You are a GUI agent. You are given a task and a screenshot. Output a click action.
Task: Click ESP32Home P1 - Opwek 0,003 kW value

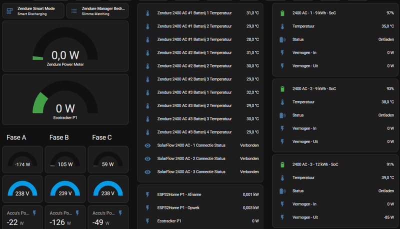pos(251,208)
